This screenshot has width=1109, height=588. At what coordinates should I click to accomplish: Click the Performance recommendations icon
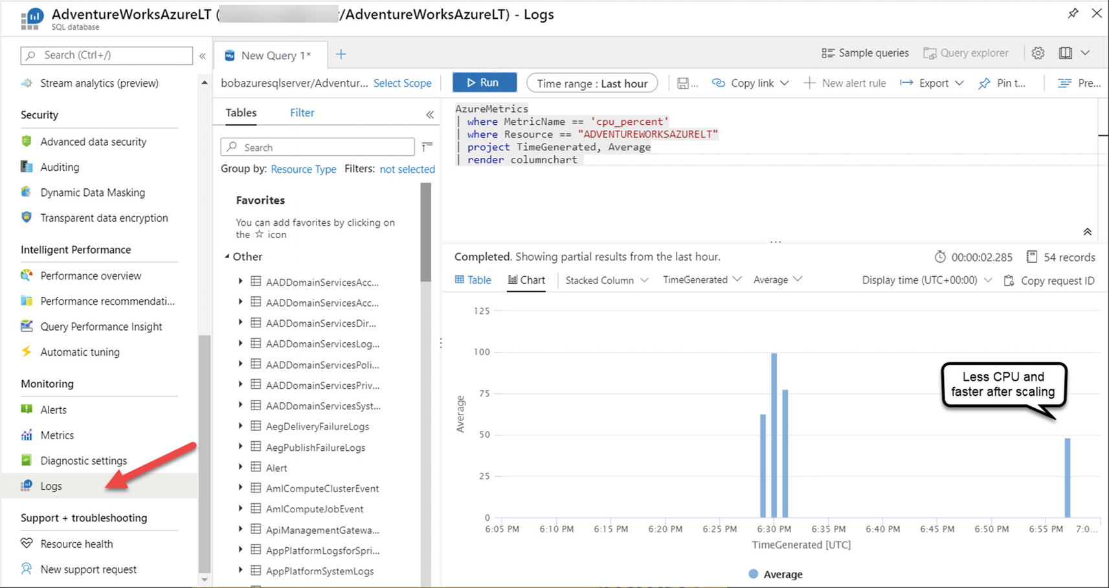click(27, 301)
